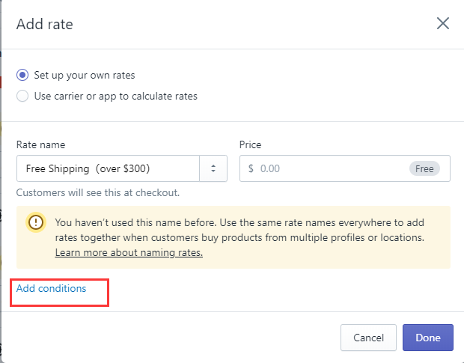Click the Done button

[427, 338]
